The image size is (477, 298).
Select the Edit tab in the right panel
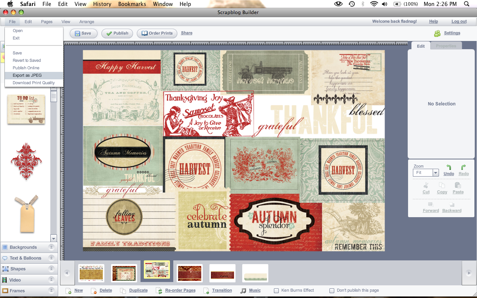(x=421, y=46)
